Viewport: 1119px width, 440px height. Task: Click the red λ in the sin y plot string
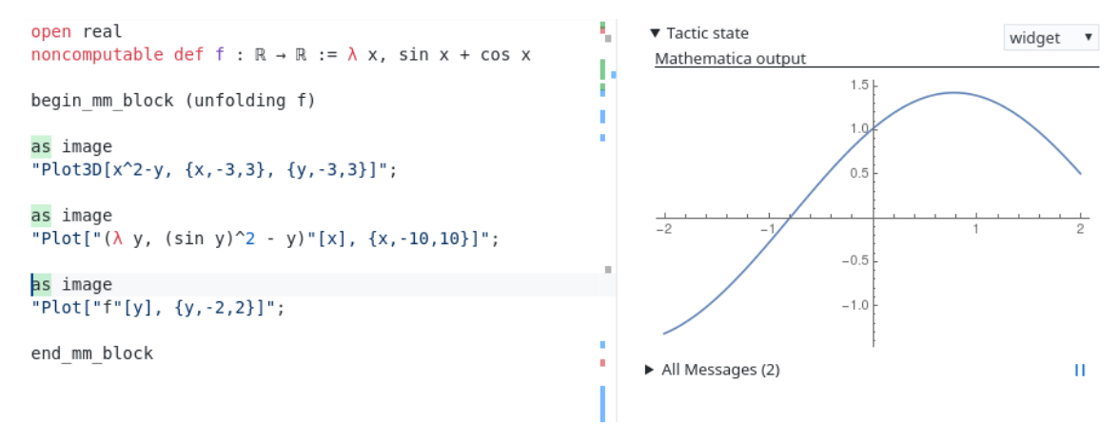(118, 239)
